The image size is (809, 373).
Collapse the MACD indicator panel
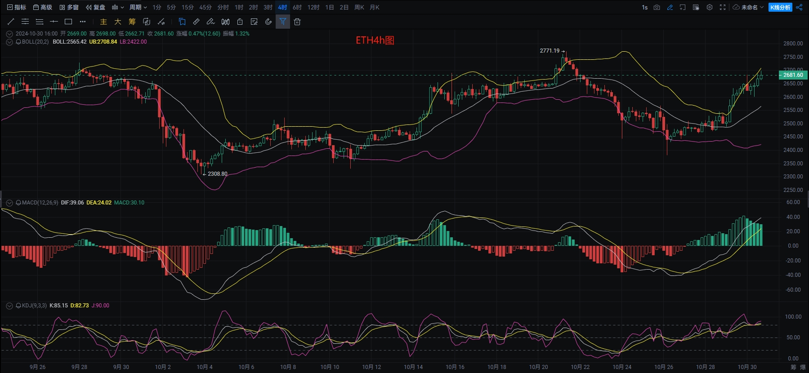(9, 203)
